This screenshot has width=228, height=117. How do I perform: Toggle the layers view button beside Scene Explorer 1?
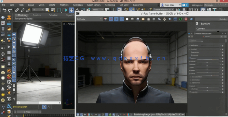[44, 107]
